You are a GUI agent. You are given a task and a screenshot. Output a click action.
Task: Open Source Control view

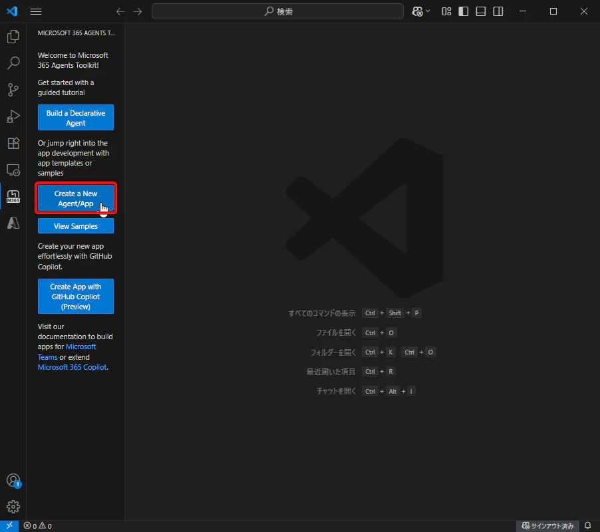tap(13, 90)
